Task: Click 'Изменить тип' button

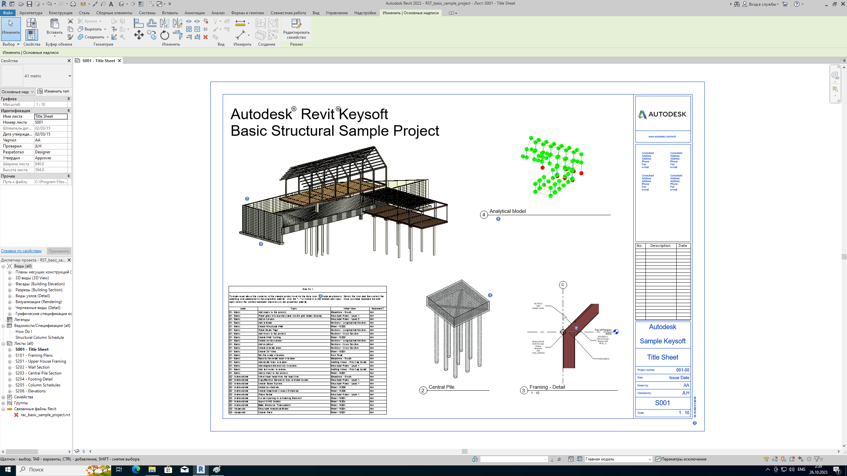Action: pos(53,91)
